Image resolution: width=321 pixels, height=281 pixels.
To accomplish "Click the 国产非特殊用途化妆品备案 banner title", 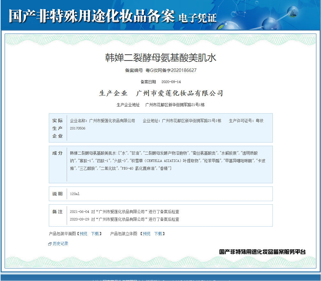I will pyautogui.click(x=92, y=16).
